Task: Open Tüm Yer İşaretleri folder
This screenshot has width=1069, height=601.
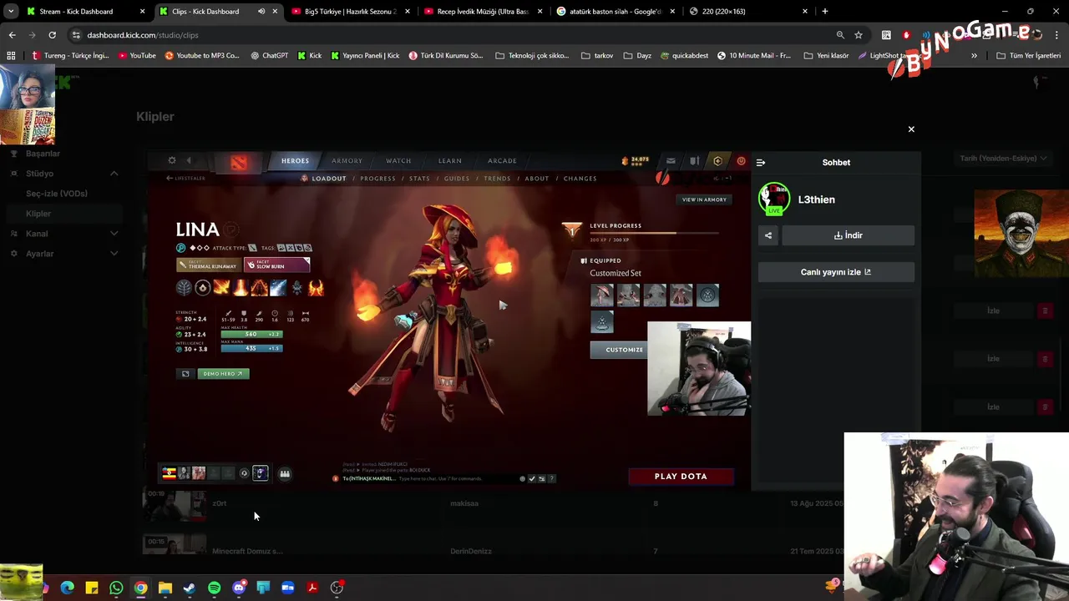Action: pyautogui.click(x=1029, y=56)
